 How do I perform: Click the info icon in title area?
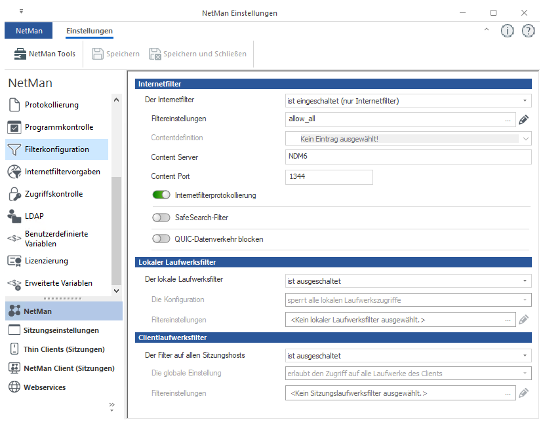tap(507, 31)
